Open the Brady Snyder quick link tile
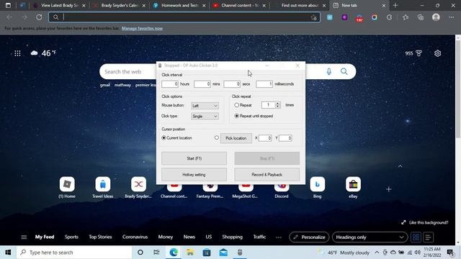The height and width of the screenshot is (259, 461). (x=138, y=188)
